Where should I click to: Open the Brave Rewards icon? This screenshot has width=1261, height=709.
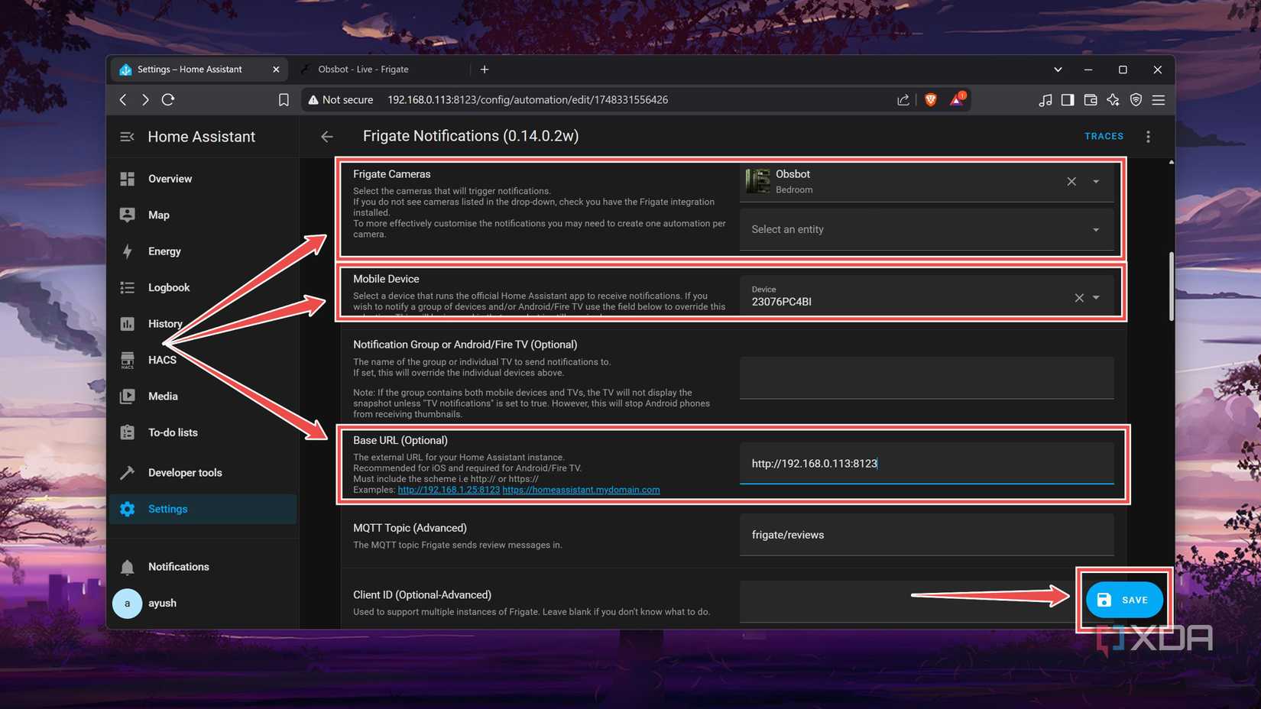957,99
